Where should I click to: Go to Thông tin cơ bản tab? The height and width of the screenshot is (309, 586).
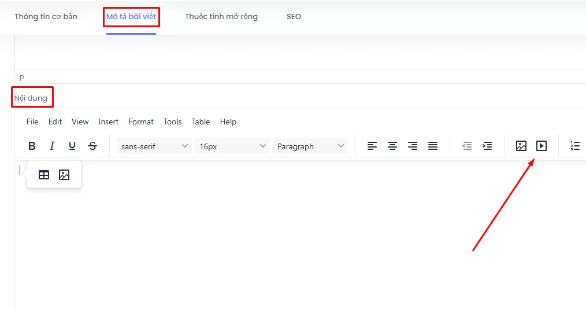tap(46, 17)
